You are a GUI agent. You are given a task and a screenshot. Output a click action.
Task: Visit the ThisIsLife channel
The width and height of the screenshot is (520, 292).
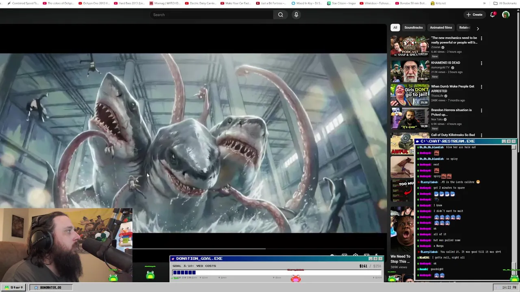coord(437,96)
